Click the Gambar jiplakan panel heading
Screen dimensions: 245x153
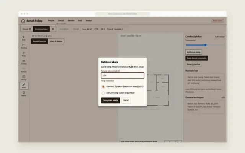pyautogui.click(x=193, y=37)
